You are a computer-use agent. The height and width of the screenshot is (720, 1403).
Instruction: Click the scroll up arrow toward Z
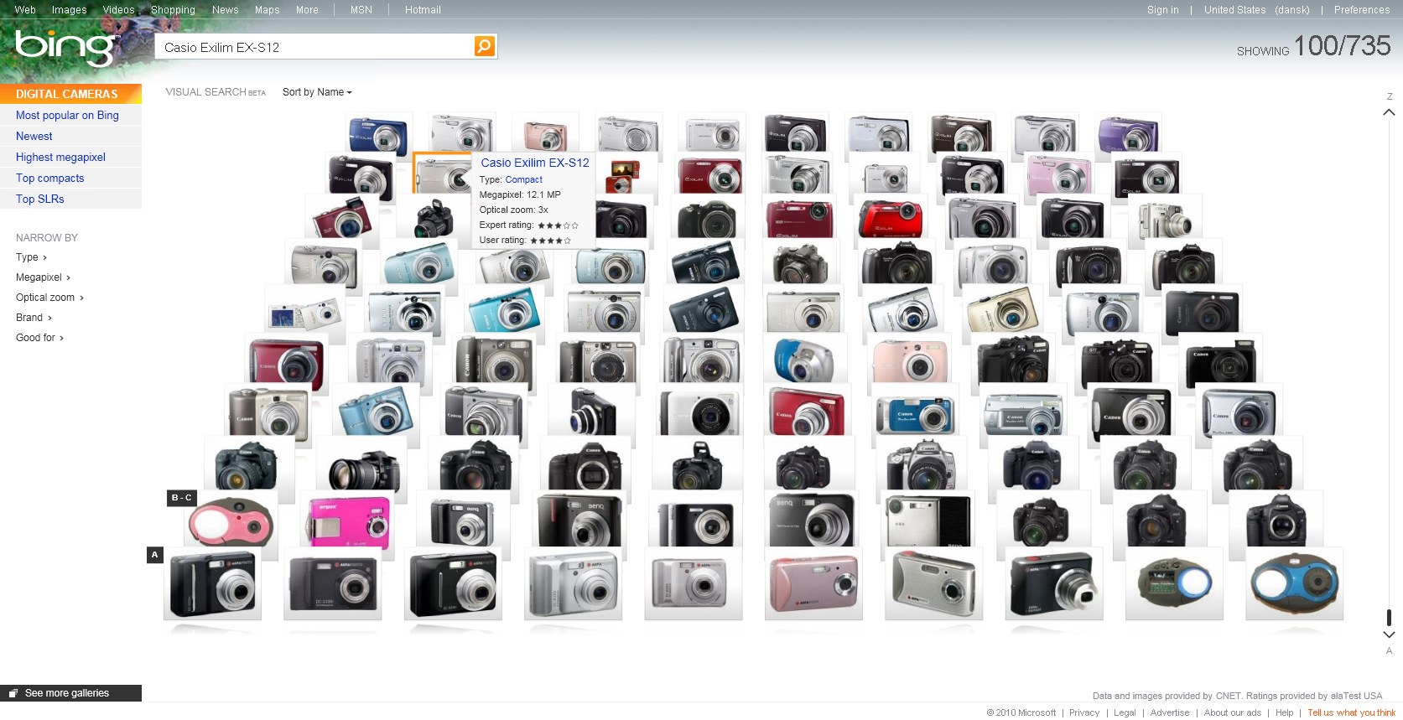(1389, 112)
